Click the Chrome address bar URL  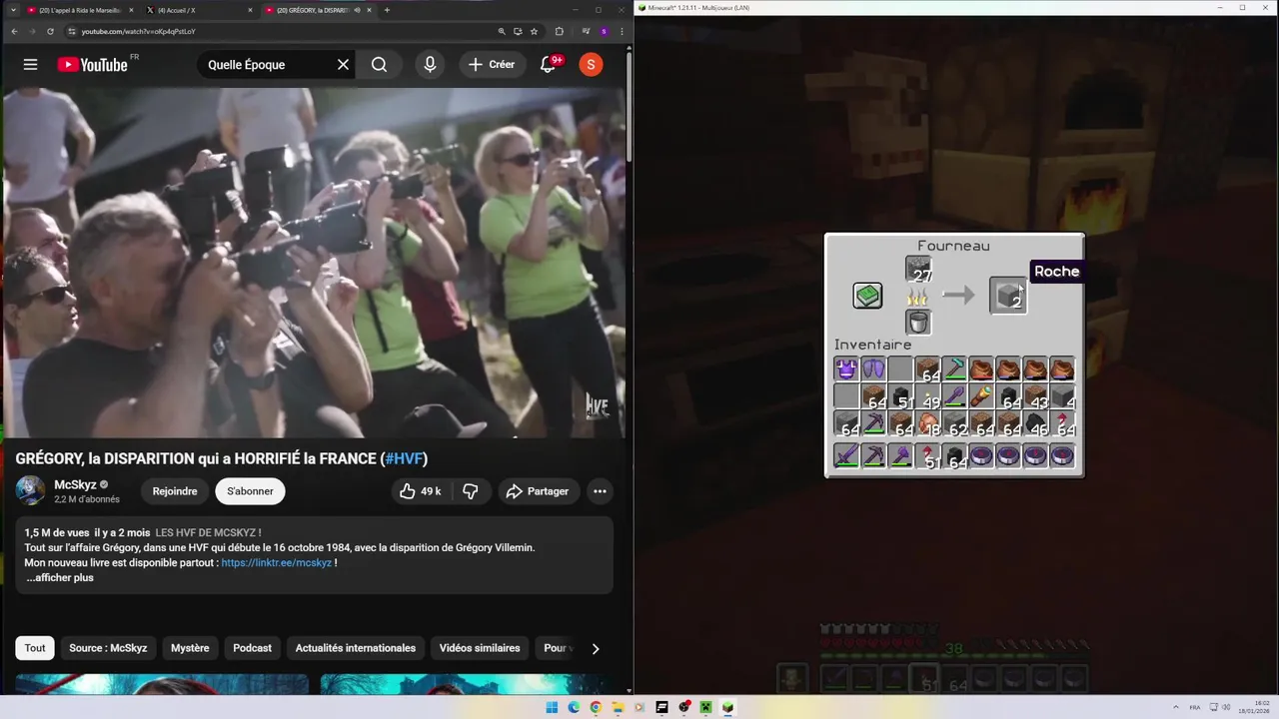[x=138, y=31]
